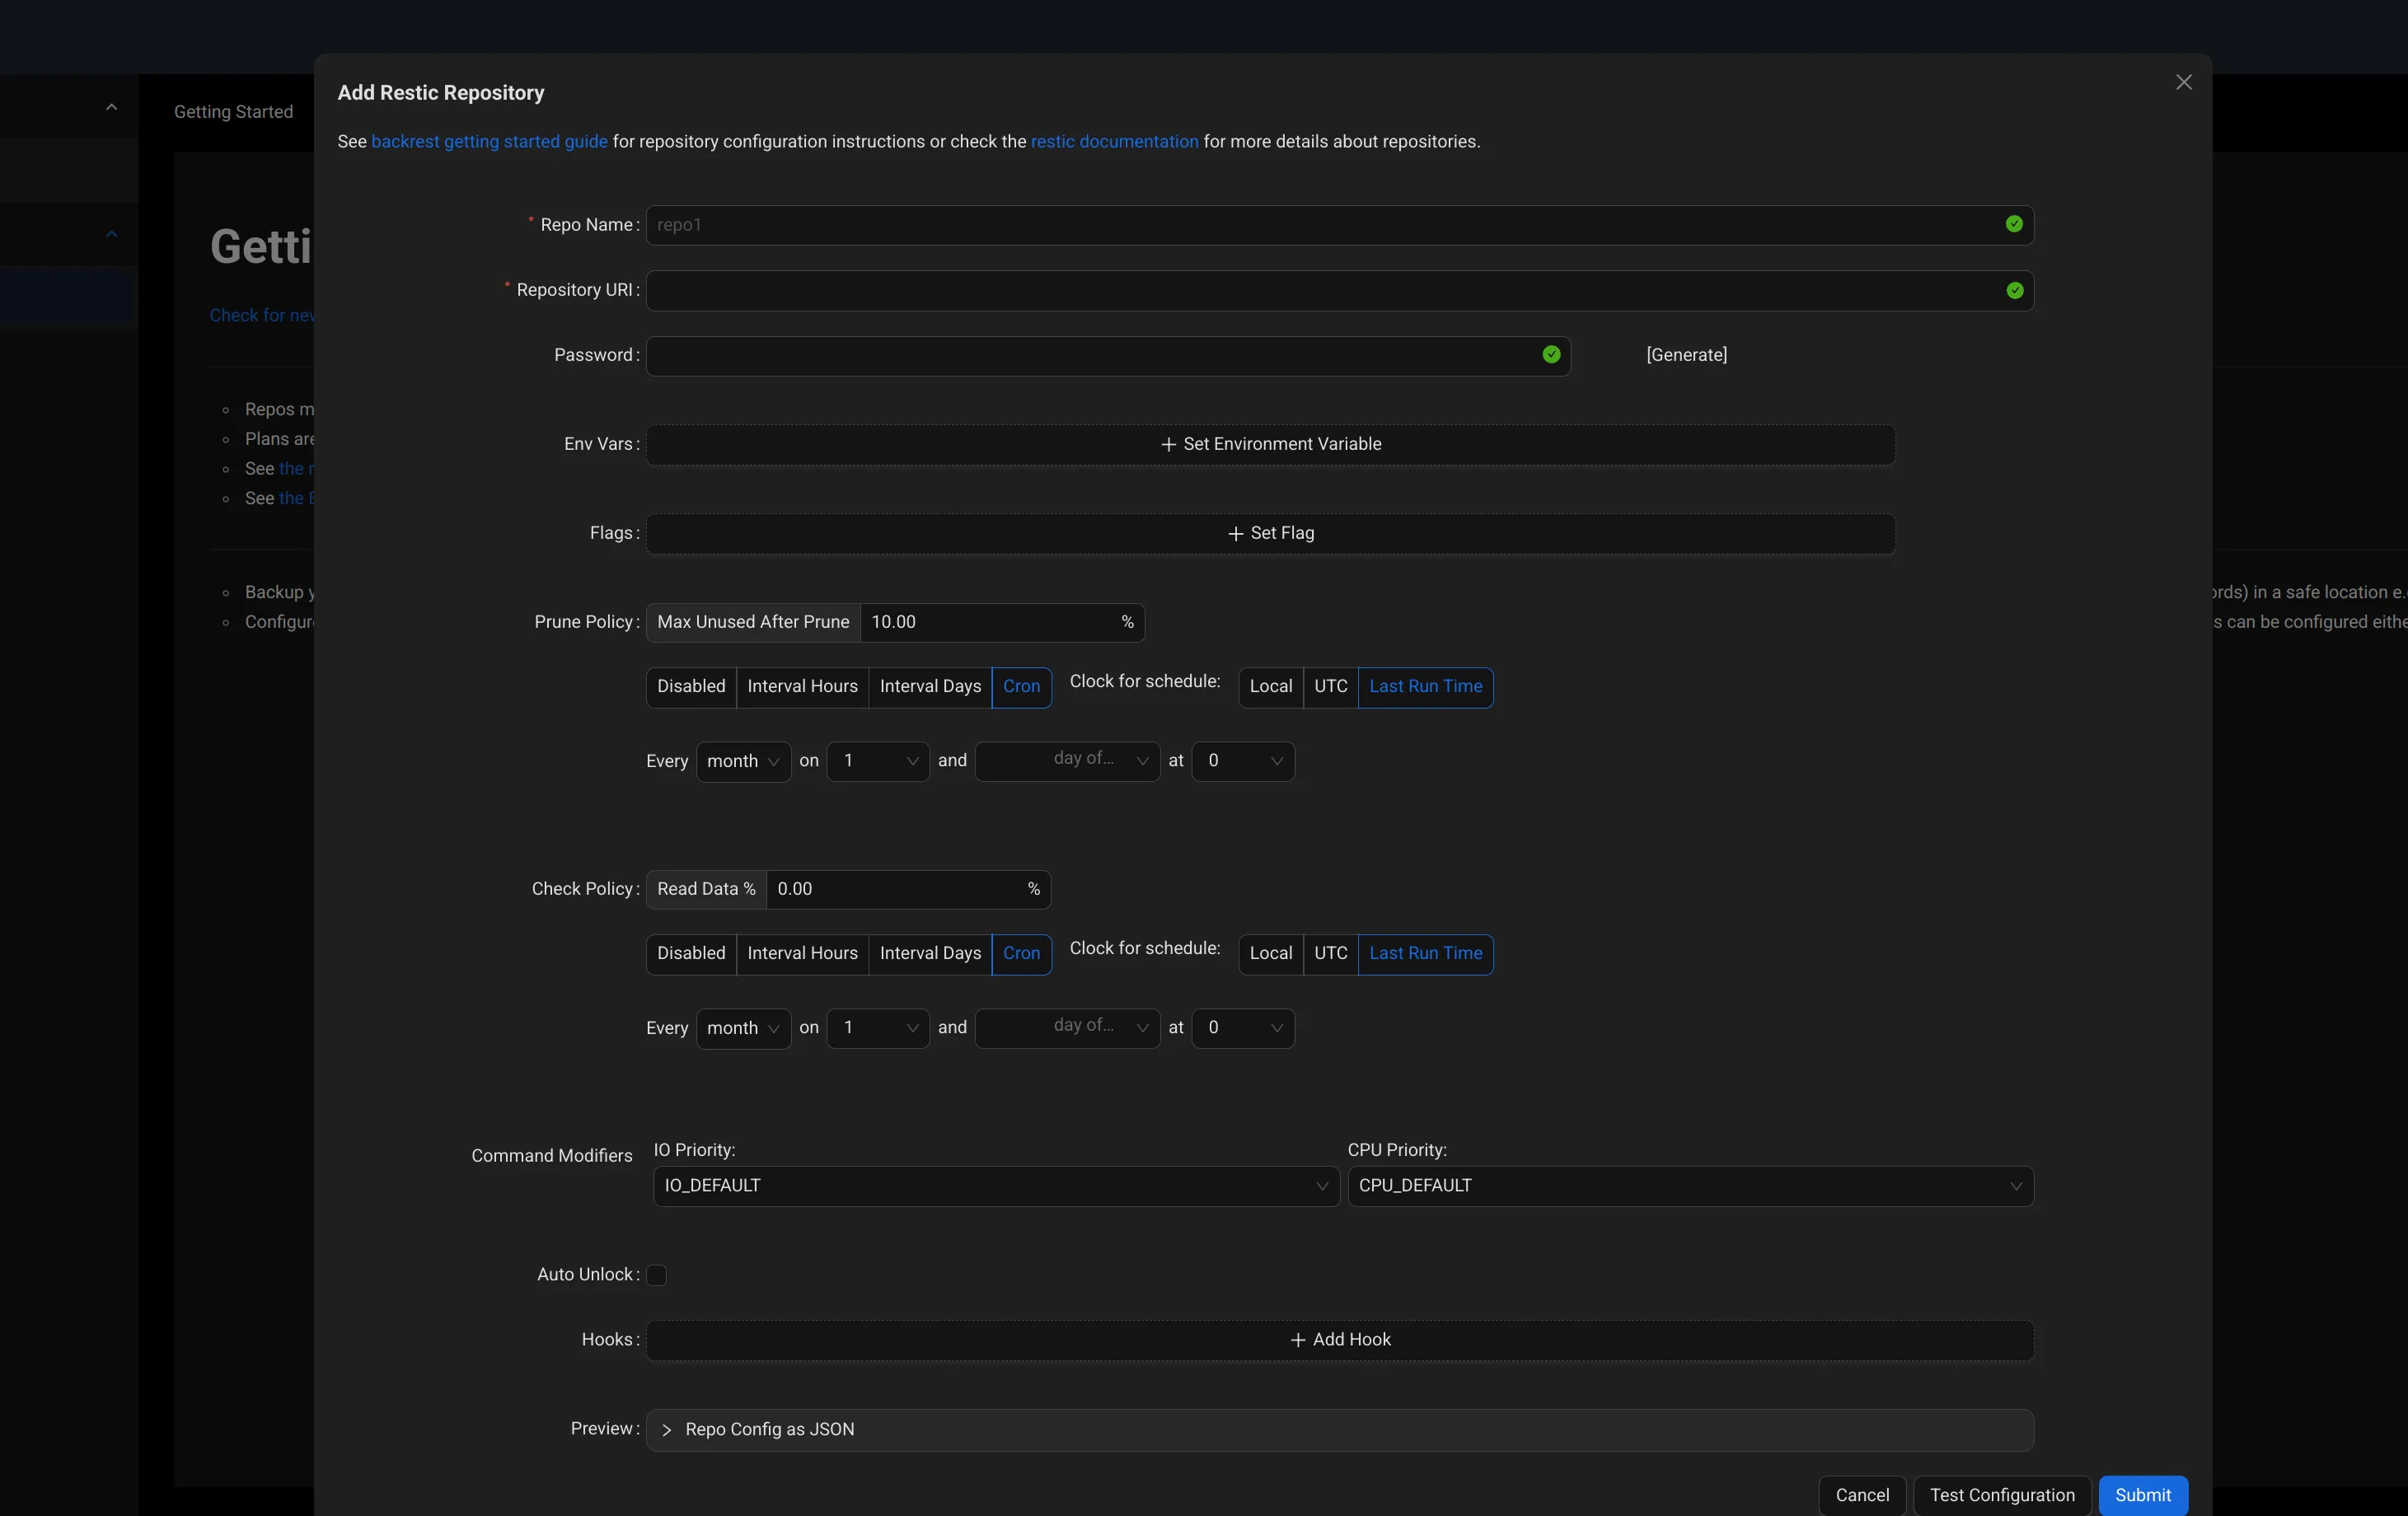
Task: Open Prune Policy 'day of...' weekday dropdown
Action: 1067,761
